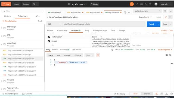Screen dimensions: 174x98
Task: Open the Cookies link on right
Action: coord(164,30)
